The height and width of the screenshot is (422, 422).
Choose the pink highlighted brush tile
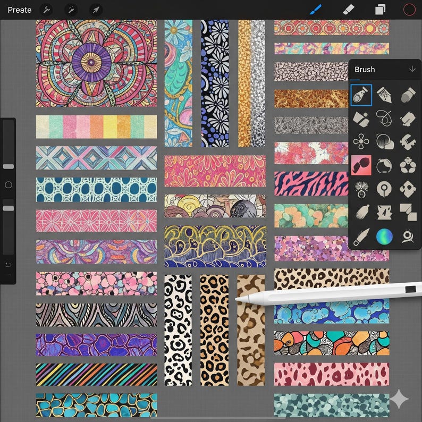point(361,165)
